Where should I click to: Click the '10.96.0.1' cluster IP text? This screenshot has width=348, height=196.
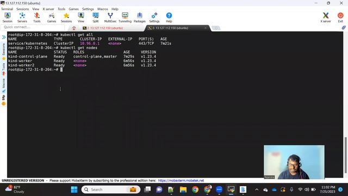click(x=90, y=44)
